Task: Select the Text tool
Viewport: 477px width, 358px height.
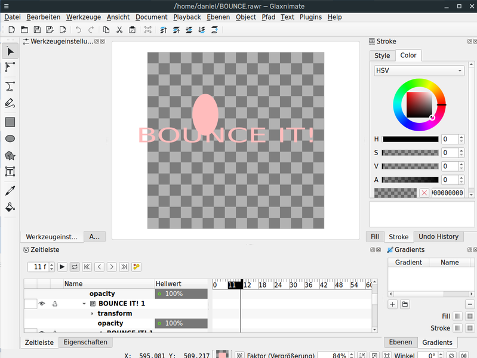Action: pos(10,172)
